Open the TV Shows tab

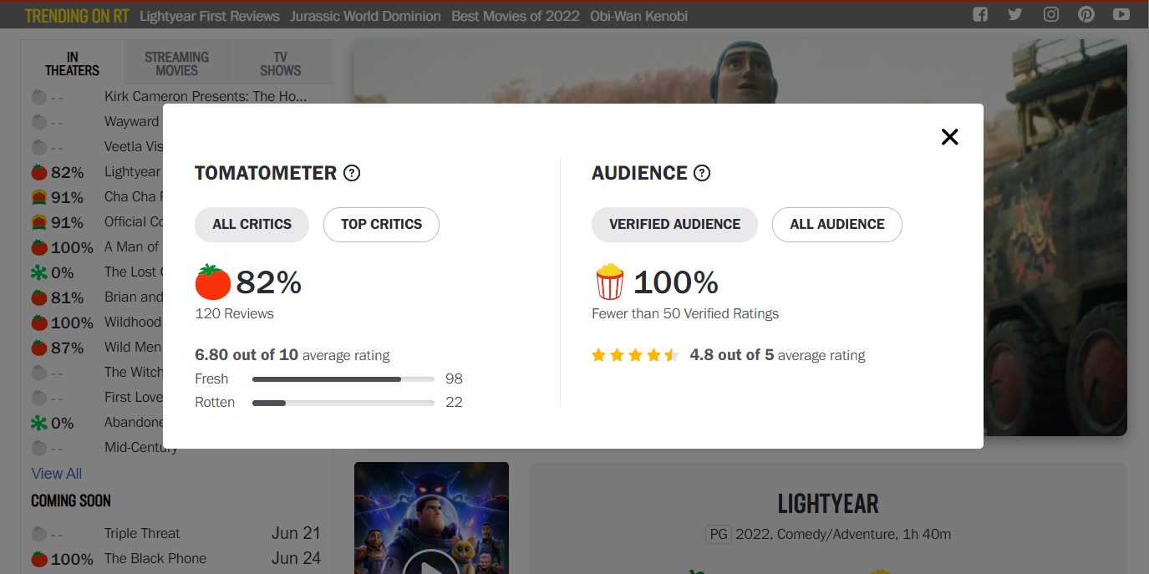click(x=280, y=63)
